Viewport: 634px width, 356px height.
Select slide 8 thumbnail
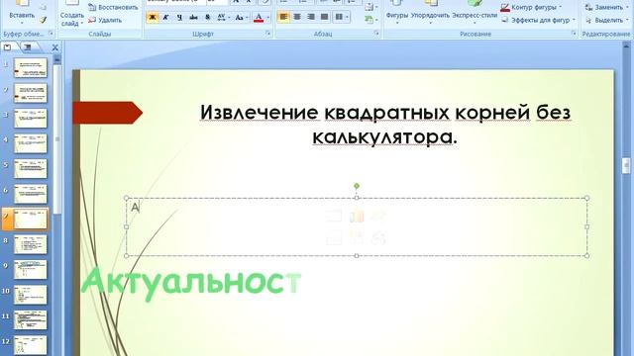[x=31, y=244]
